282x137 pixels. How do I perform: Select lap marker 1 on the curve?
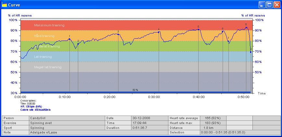tap(69, 39)
